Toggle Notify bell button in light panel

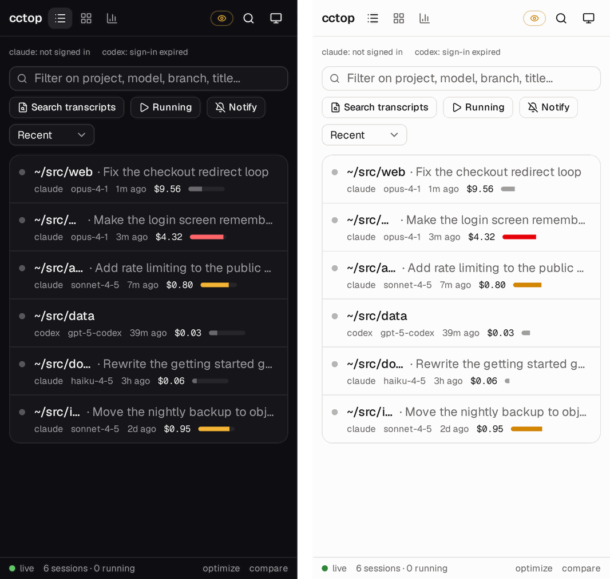click(x=549, y=107)
